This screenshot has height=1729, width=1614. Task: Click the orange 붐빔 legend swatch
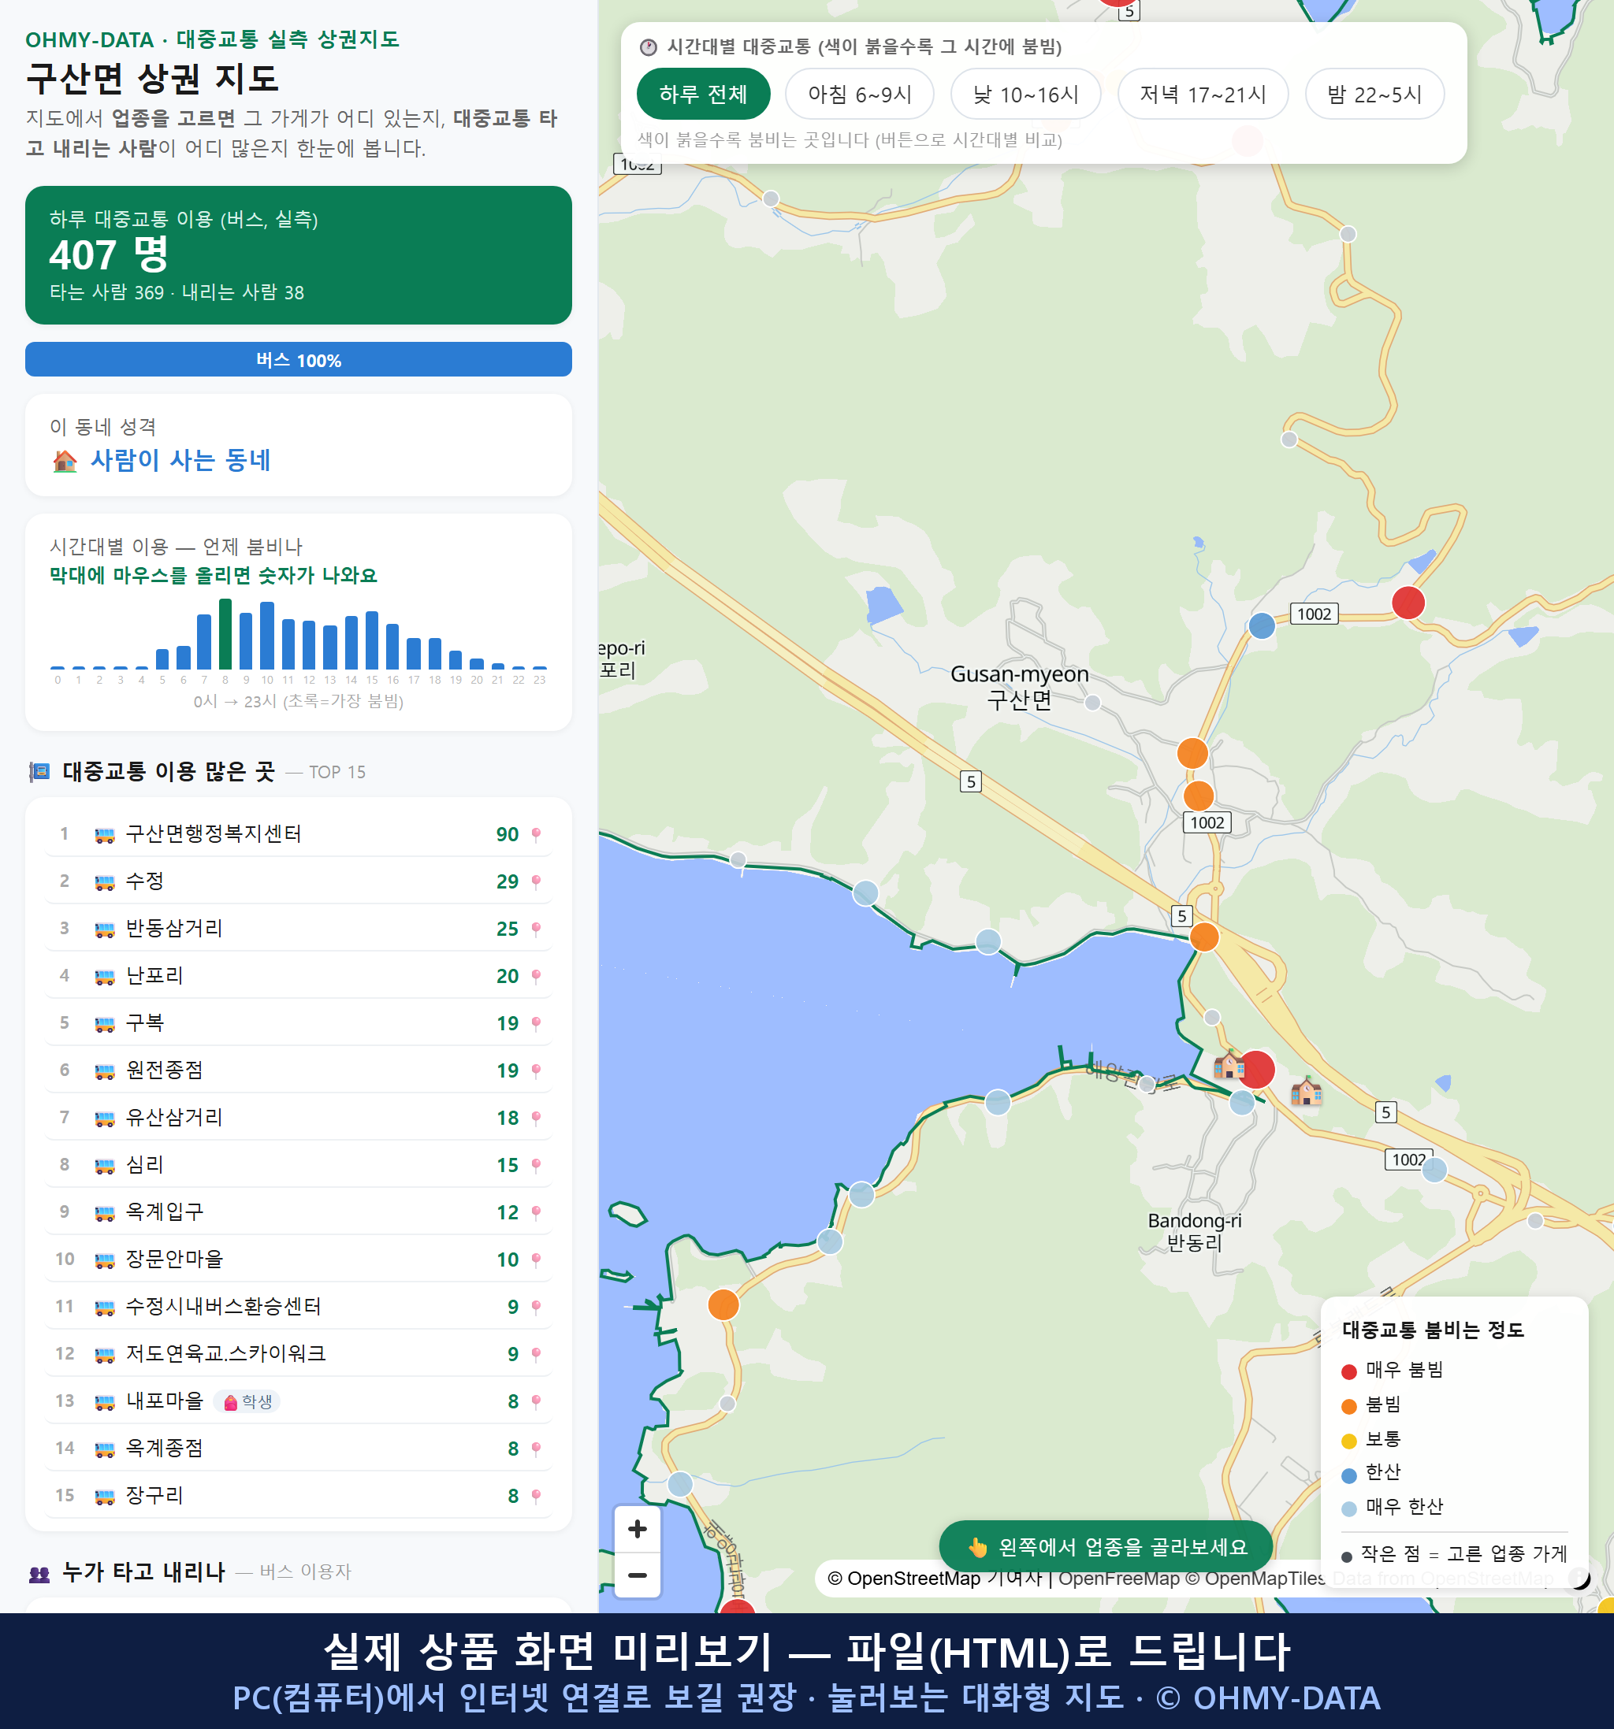1348,1405
